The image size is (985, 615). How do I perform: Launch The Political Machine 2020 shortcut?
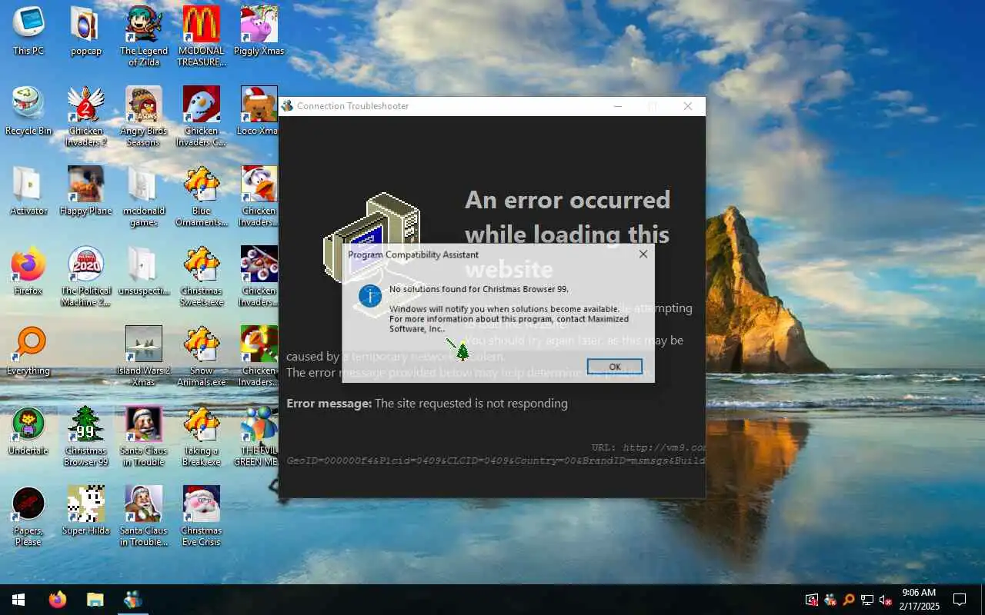point(85,276)
